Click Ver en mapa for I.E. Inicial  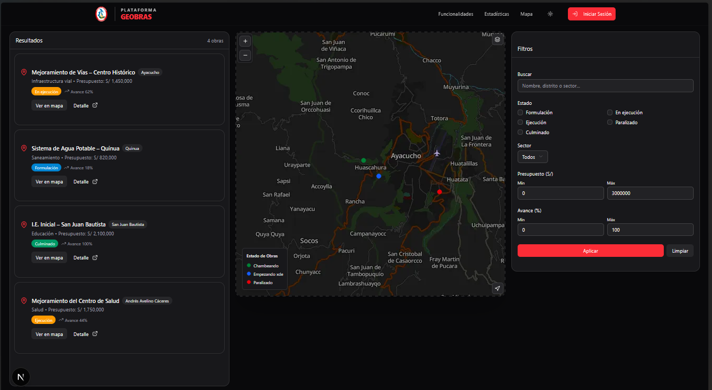pos(49,258)
